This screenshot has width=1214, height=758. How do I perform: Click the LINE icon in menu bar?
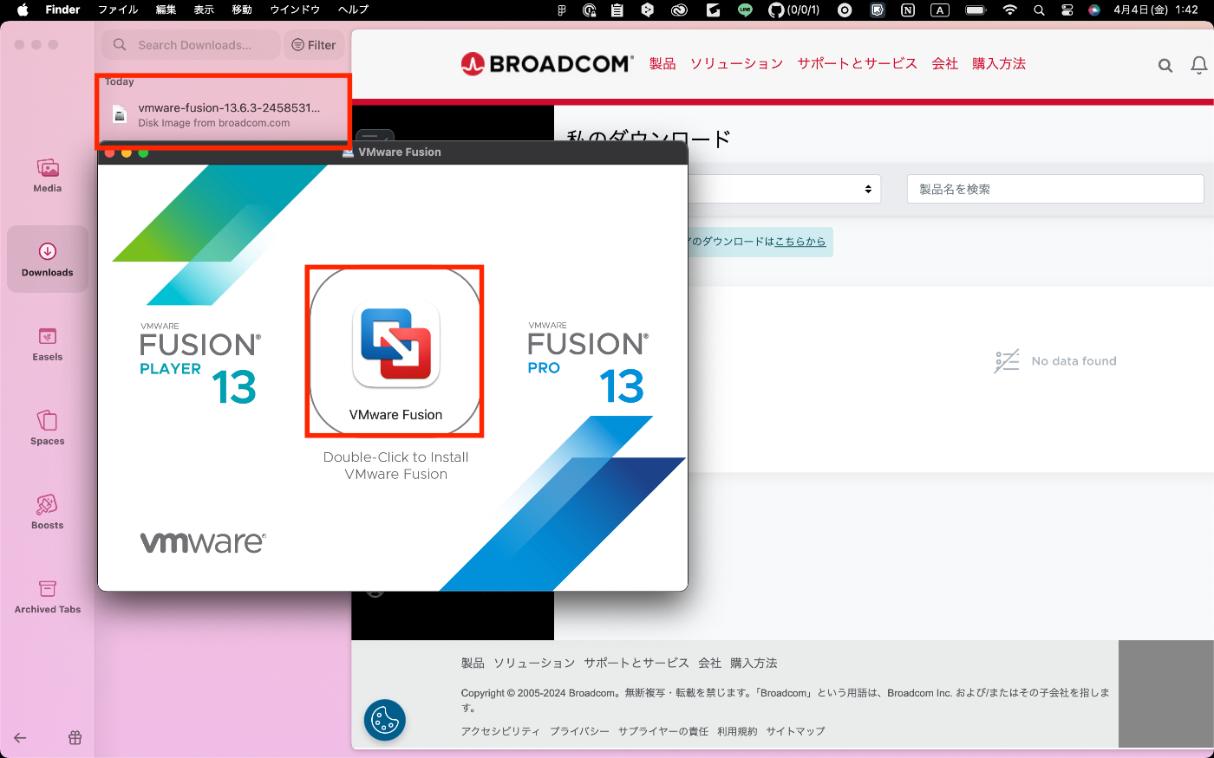point(745,10)
